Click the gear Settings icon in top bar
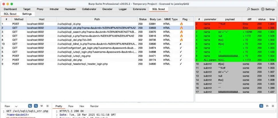The width and height of the screenshot is (278, 118). click(x=263, y=9)
